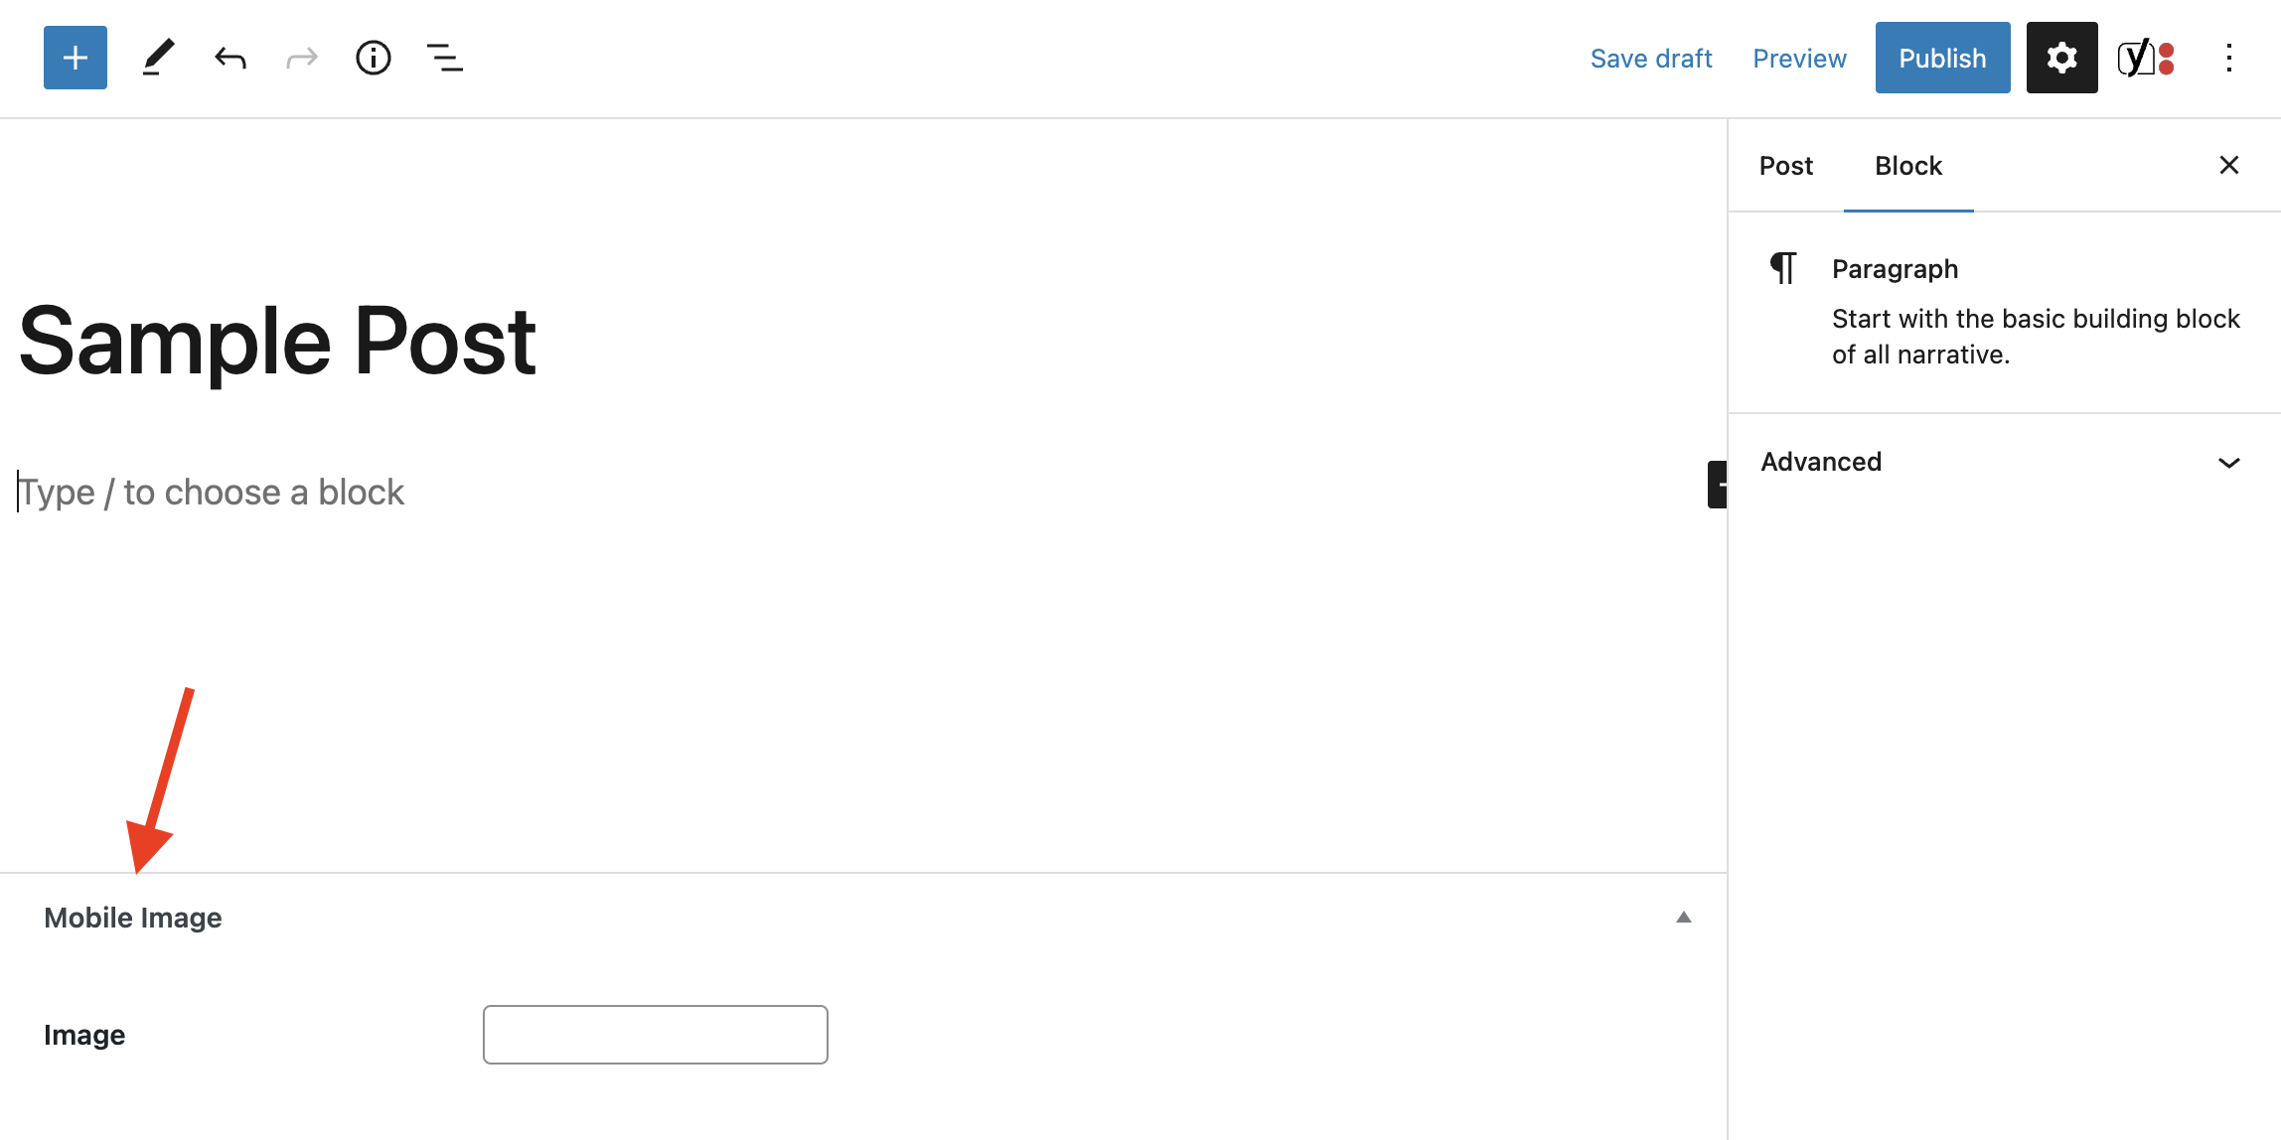Collapse the Mobile Image meta box

click(x=1684, y=918)
